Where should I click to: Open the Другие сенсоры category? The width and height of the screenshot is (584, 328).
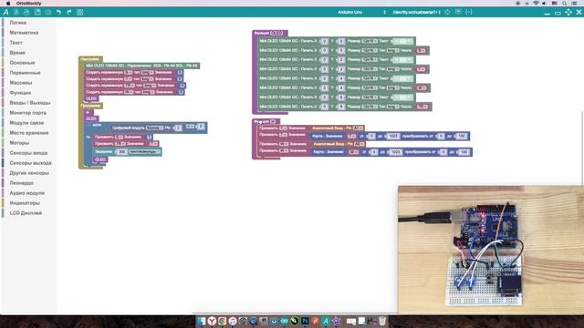pos(29,173)
